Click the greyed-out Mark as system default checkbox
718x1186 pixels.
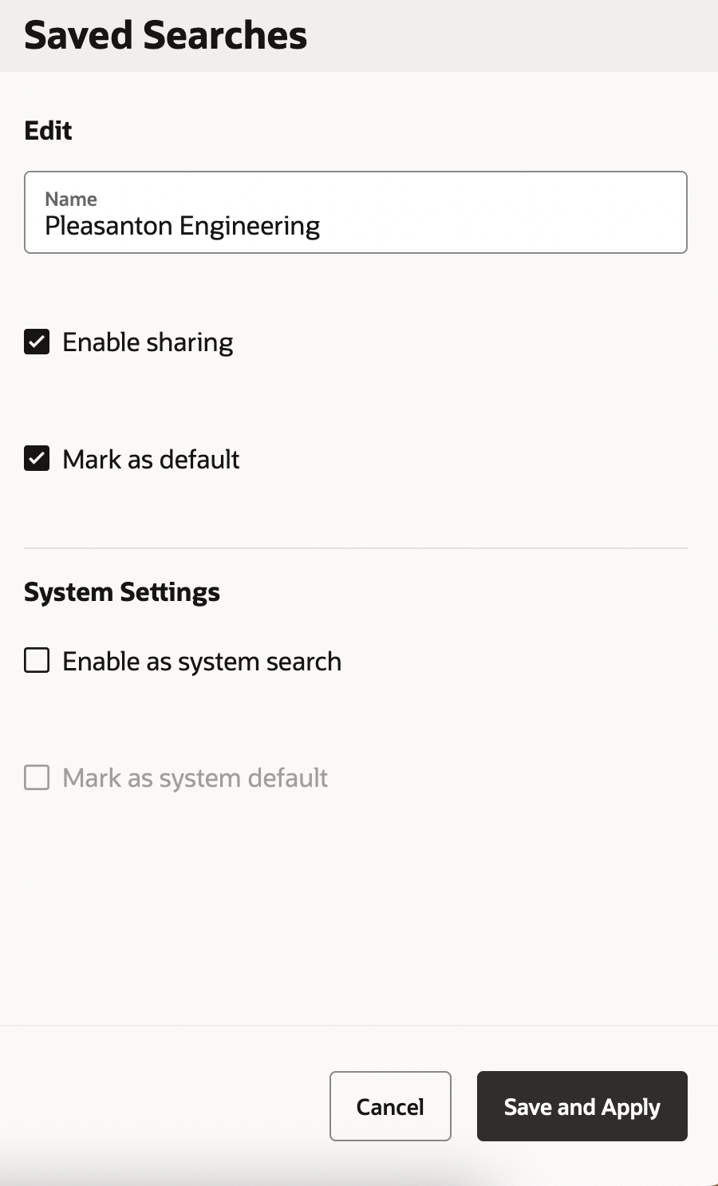tap(37, 777)
